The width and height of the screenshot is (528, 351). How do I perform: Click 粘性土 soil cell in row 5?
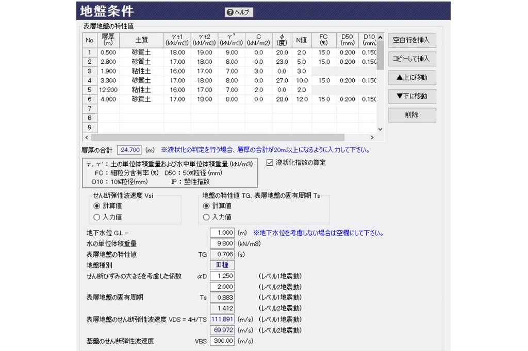(x=141, y=90)
